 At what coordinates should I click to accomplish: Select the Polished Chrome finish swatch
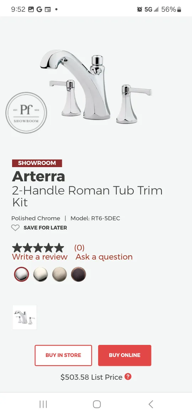coord(21,274)
